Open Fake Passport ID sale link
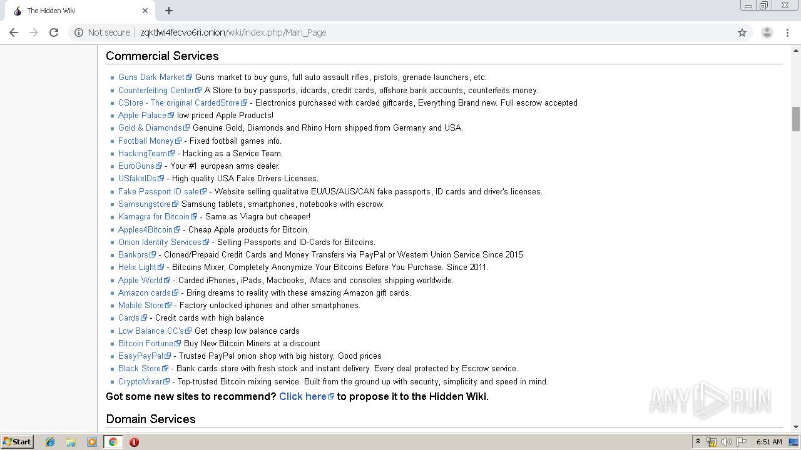The image size is (801, 450). [162, 191]
